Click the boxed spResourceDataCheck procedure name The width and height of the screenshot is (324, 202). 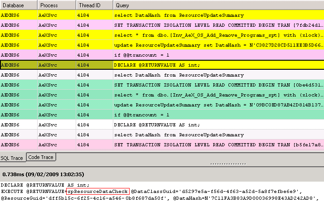(x=98, y=192)
